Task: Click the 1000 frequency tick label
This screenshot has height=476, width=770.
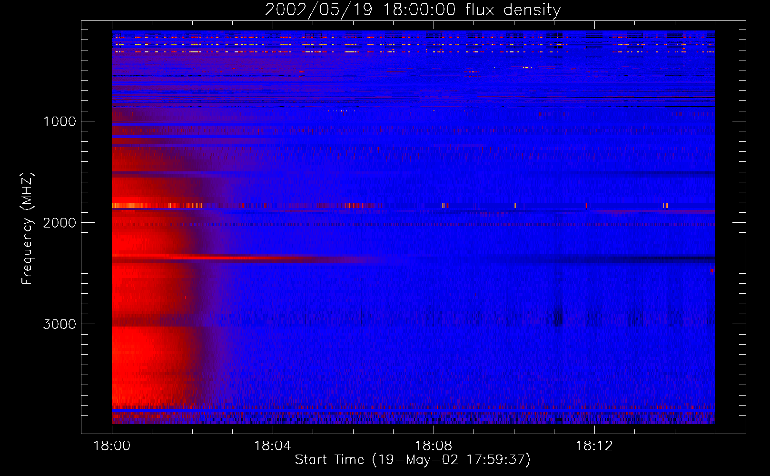Action: (x=59, y=121)
